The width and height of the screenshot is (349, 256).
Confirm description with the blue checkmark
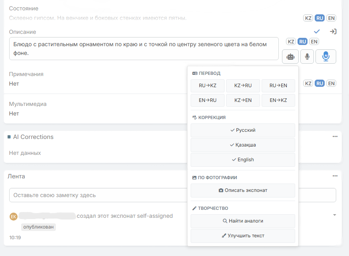click(x=317, y=31)
